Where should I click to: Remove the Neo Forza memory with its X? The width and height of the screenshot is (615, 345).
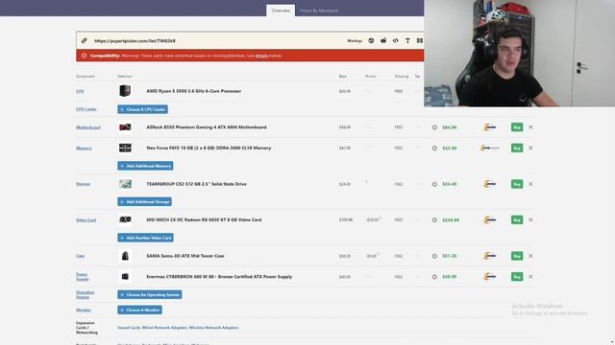[530, 148]
